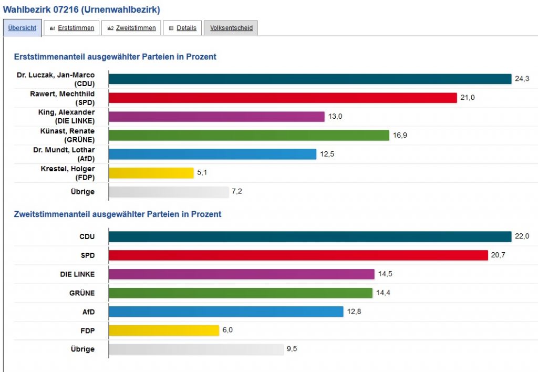Click the SPD bar in Zweitstimmen chart
538x372 pixels.
(298, 255)
